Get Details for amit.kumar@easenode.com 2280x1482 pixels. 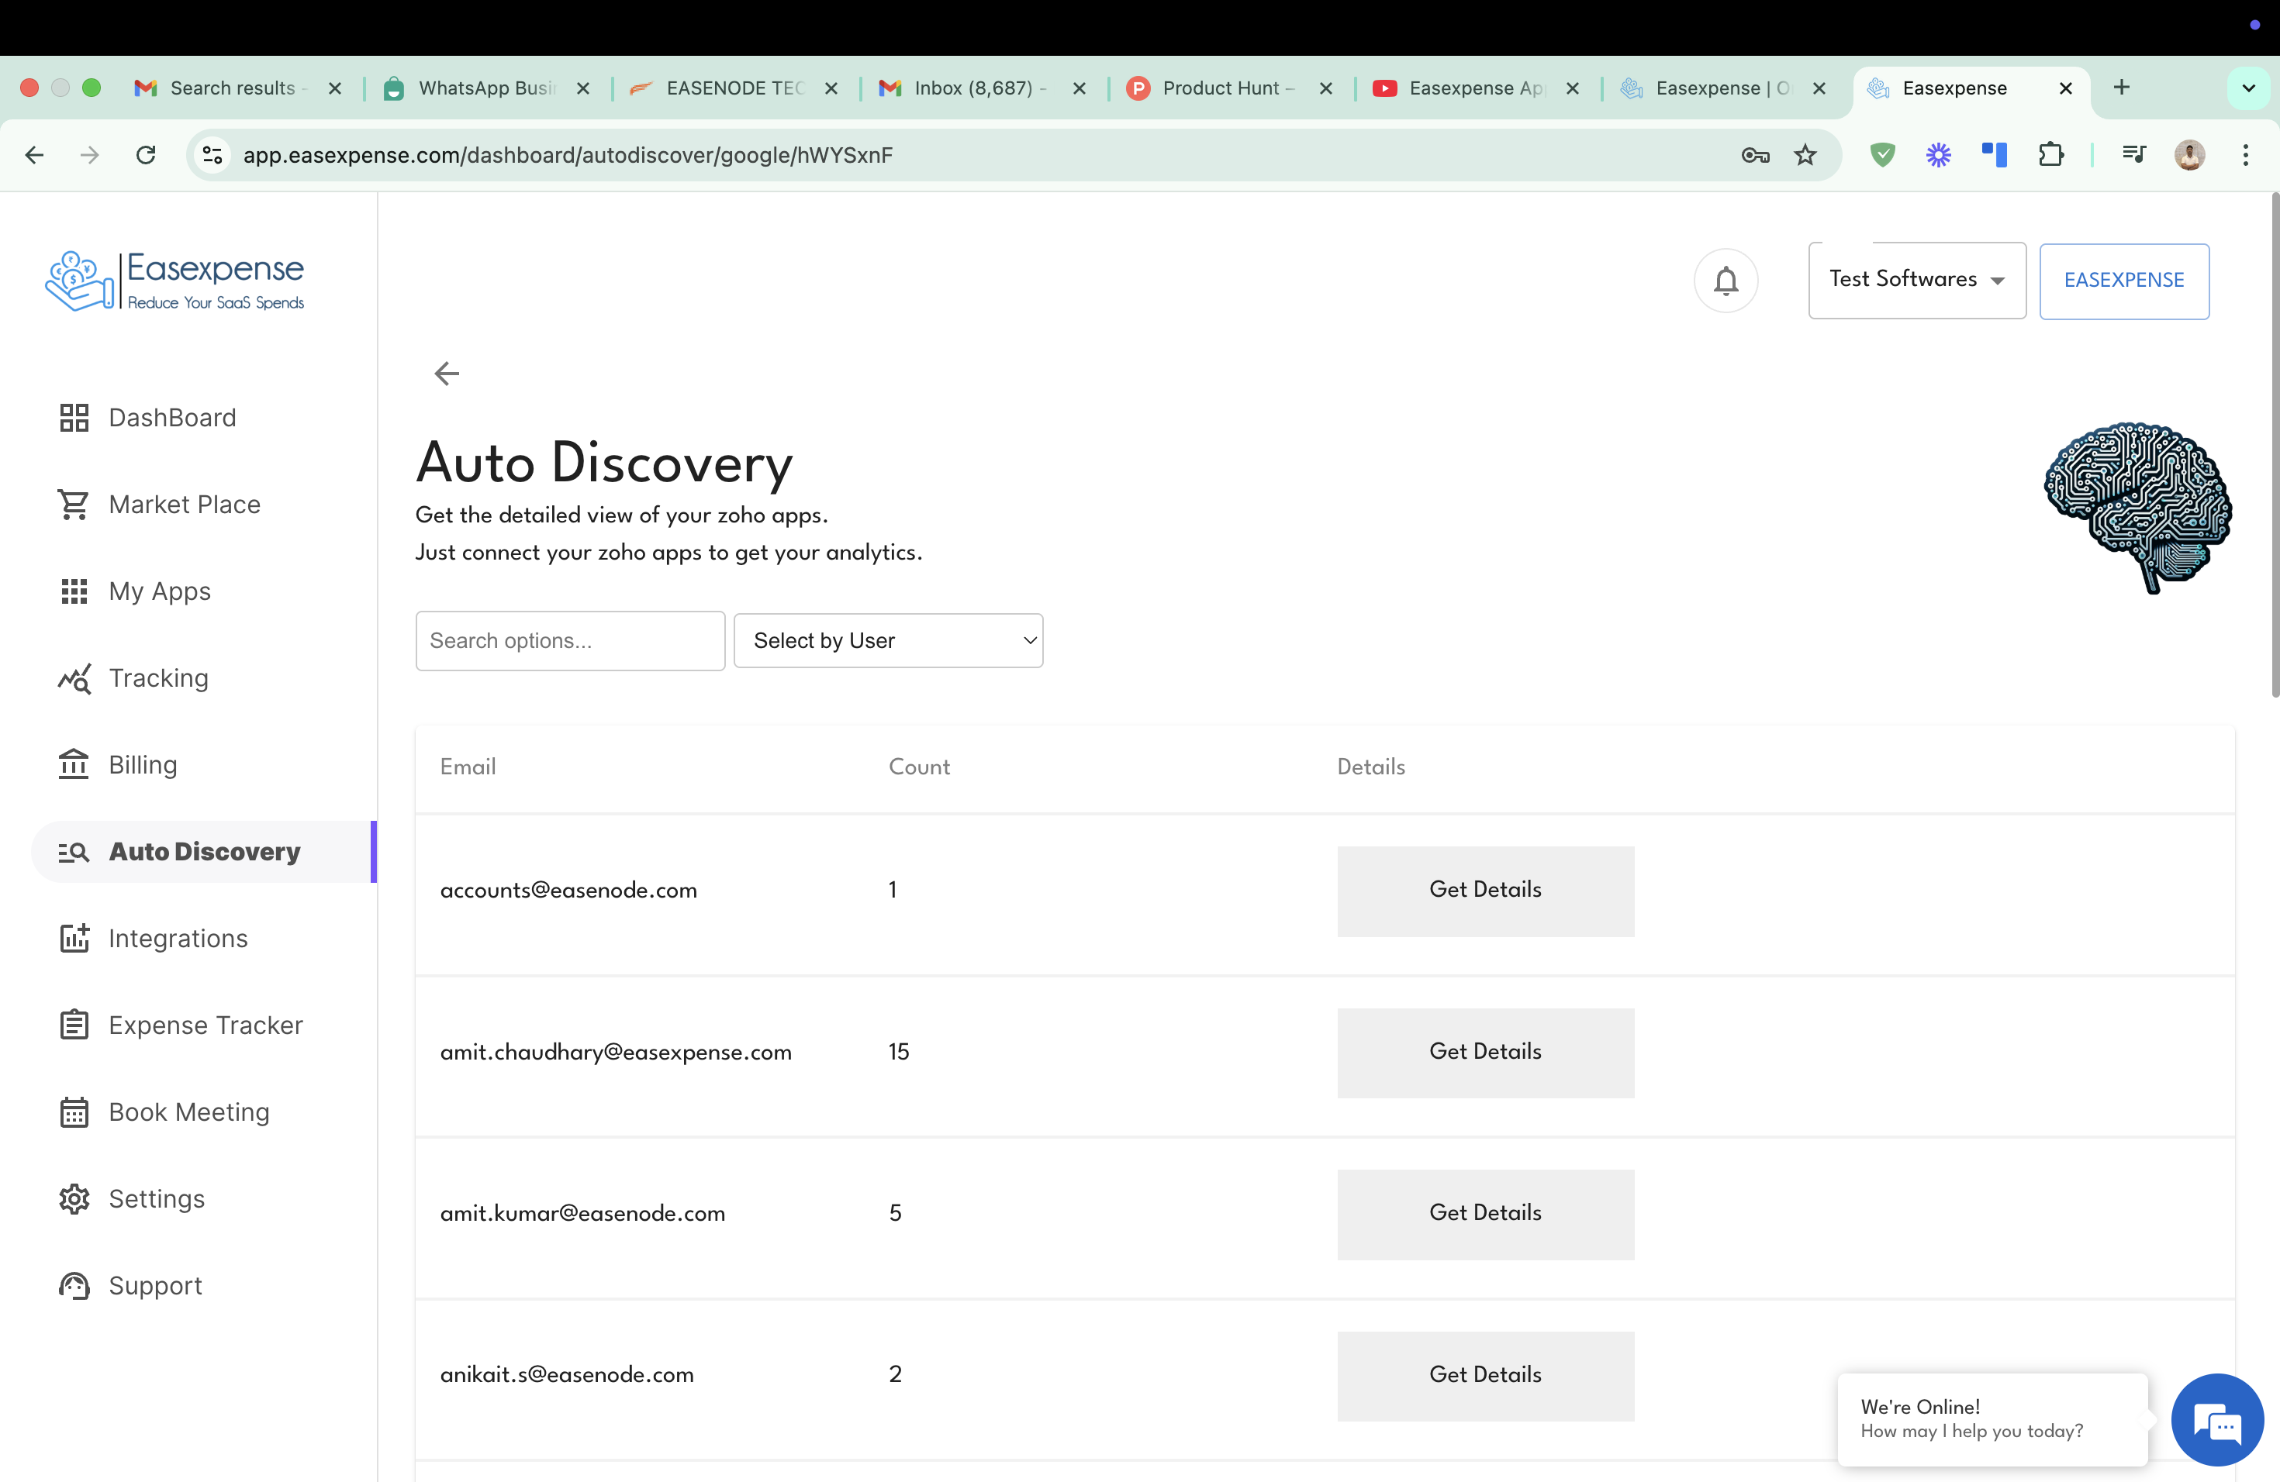tap(1485, 1214)
